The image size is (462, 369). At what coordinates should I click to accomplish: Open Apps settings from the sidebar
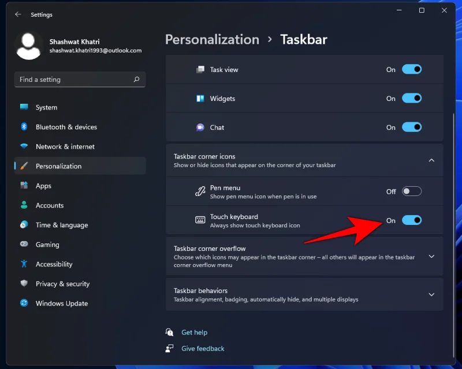(x=24, y=186)
